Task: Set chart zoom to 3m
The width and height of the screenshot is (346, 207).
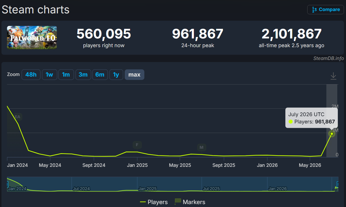Action: click(83, 75)
